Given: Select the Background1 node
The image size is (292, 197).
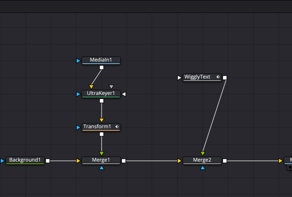Looking at the screenshot, I should pyautogui.click(x=25, y=160).
